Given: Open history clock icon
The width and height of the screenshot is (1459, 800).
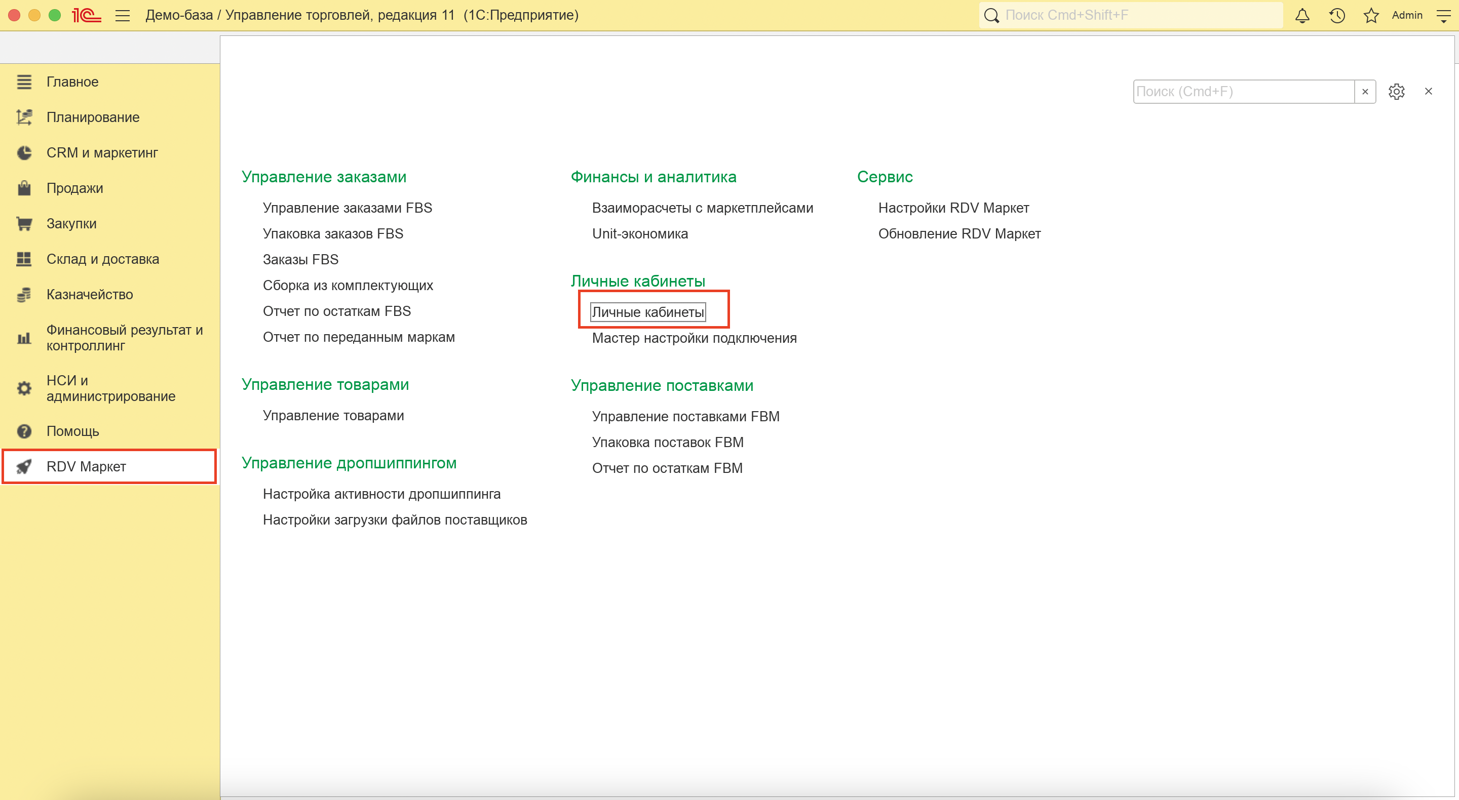Looking at the screenshot, I should 1337,15.
